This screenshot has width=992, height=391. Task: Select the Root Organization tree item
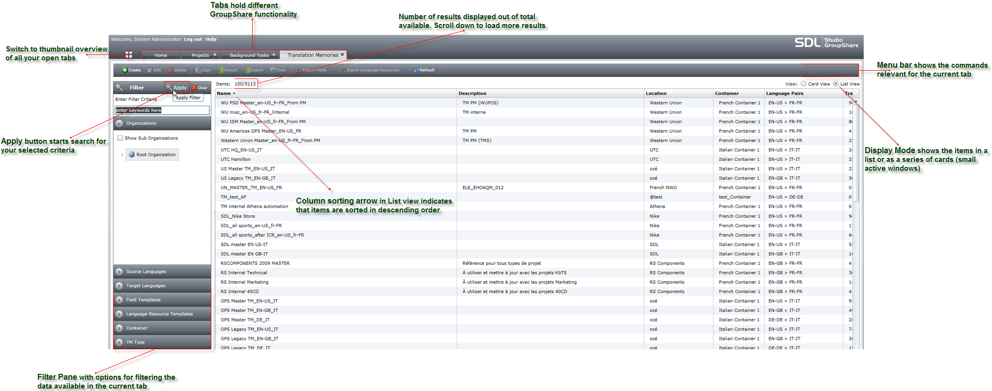coord(152,155)
